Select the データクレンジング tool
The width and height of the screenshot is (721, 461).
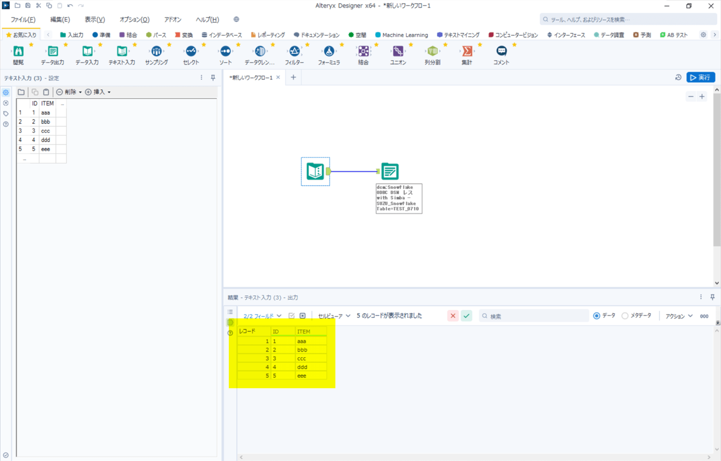coord(260,51)
